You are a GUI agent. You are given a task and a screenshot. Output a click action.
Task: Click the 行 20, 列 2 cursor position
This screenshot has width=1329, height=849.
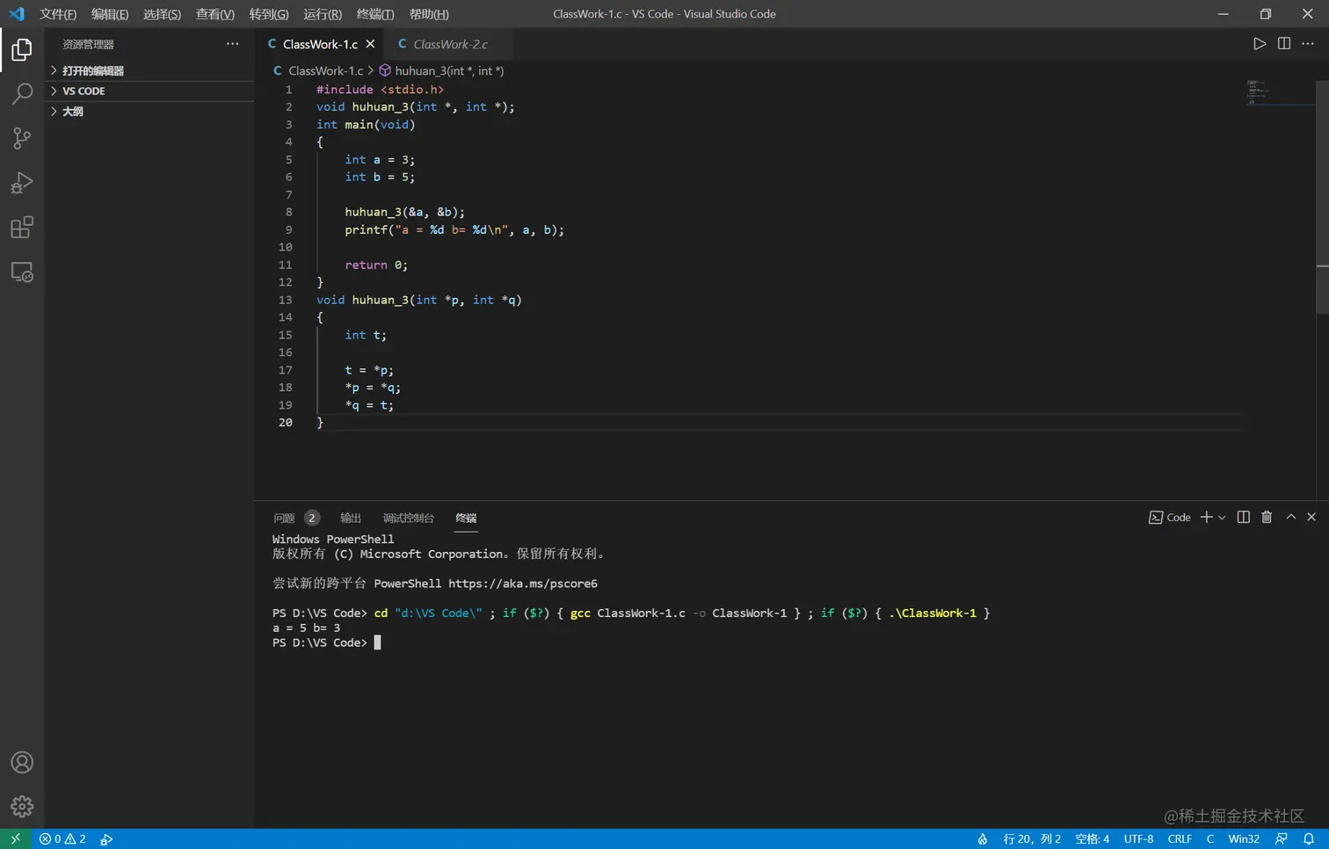(x=1032, y=839)
